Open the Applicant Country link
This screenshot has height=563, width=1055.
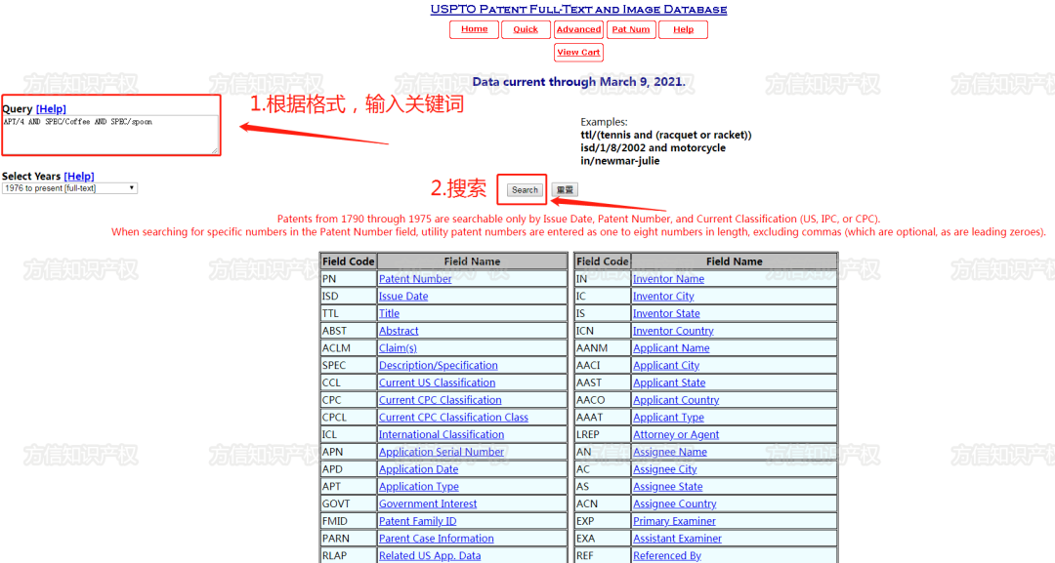[x=676, y=400]
